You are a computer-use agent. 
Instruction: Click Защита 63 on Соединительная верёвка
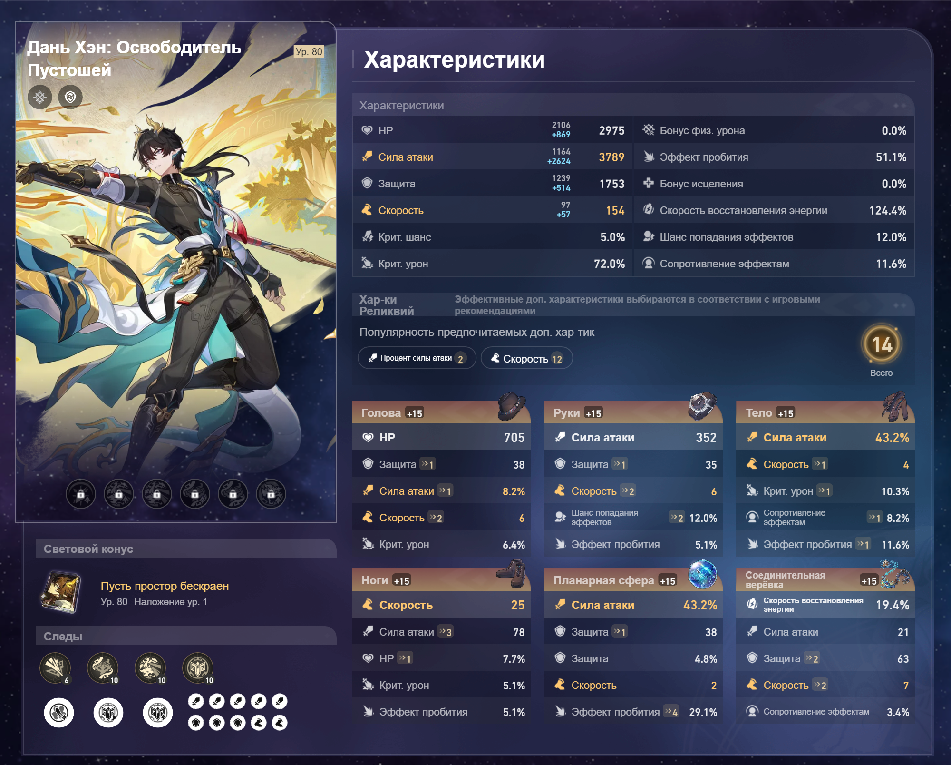tap(825, 658)
